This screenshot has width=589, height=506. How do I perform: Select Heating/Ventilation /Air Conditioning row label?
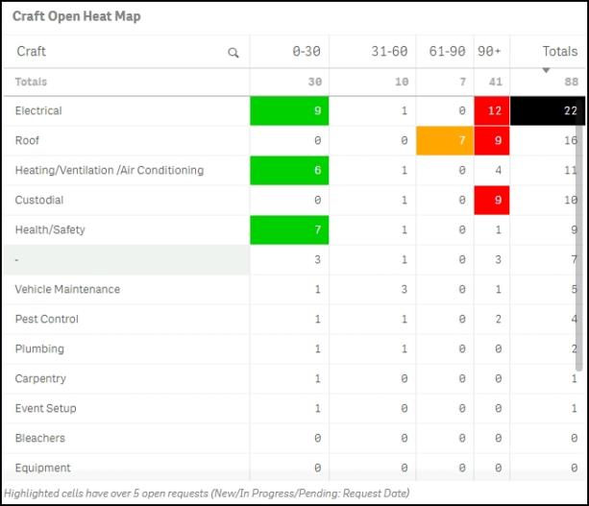click(x=110, y=170)
